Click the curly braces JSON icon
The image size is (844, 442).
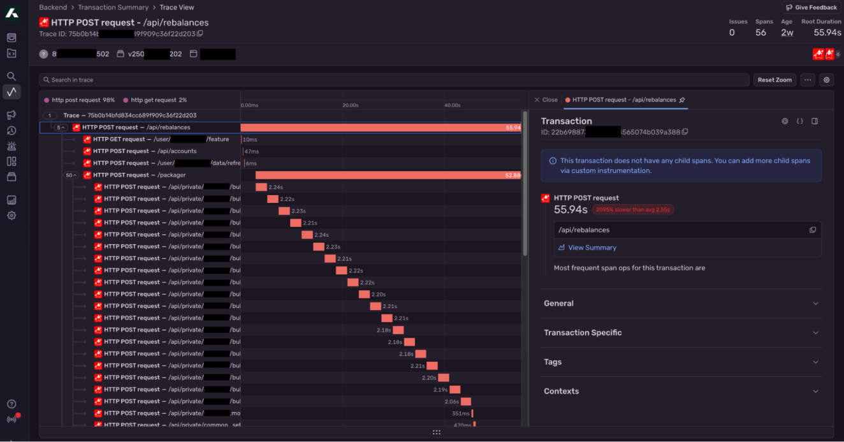[800, 121]
